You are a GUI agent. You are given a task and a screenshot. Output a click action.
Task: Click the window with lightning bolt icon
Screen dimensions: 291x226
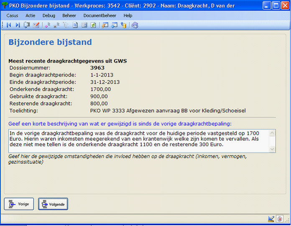coord(105,25)
